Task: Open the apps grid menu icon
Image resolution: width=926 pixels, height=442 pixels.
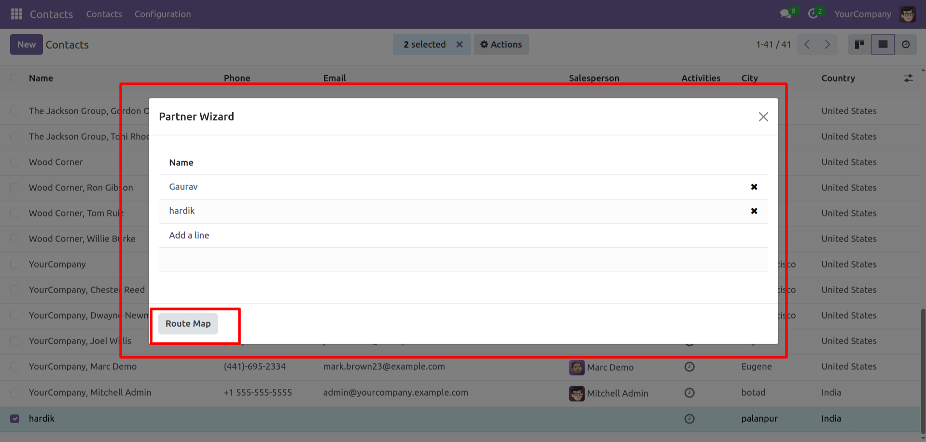Action: (16, 14)
